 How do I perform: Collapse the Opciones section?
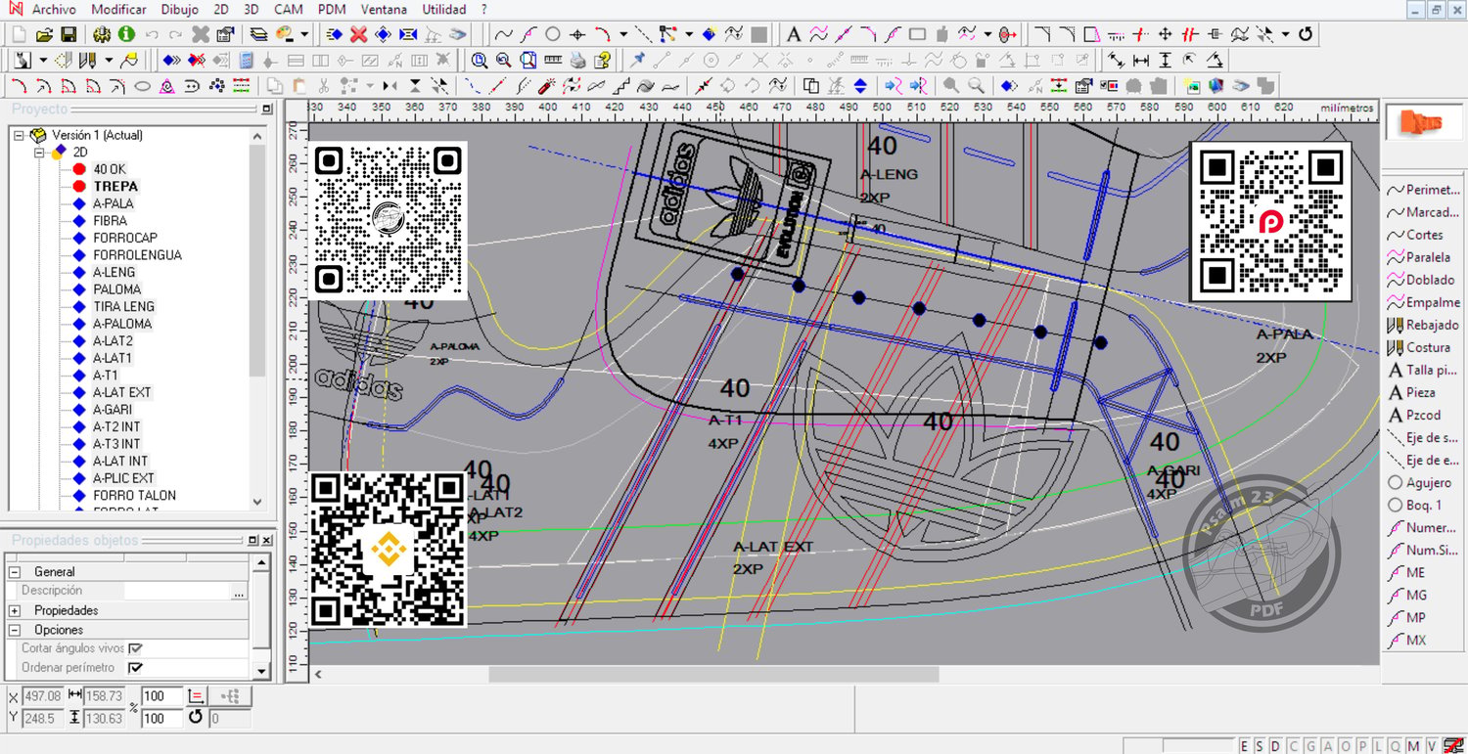[x=15, y=630]
